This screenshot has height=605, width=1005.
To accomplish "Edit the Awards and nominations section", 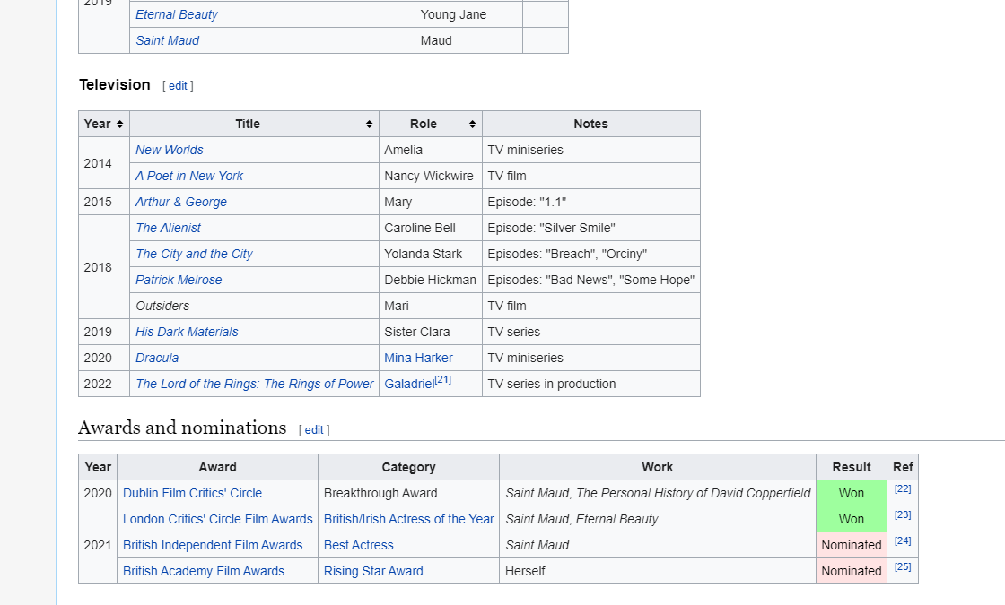I will coord(314,430).
